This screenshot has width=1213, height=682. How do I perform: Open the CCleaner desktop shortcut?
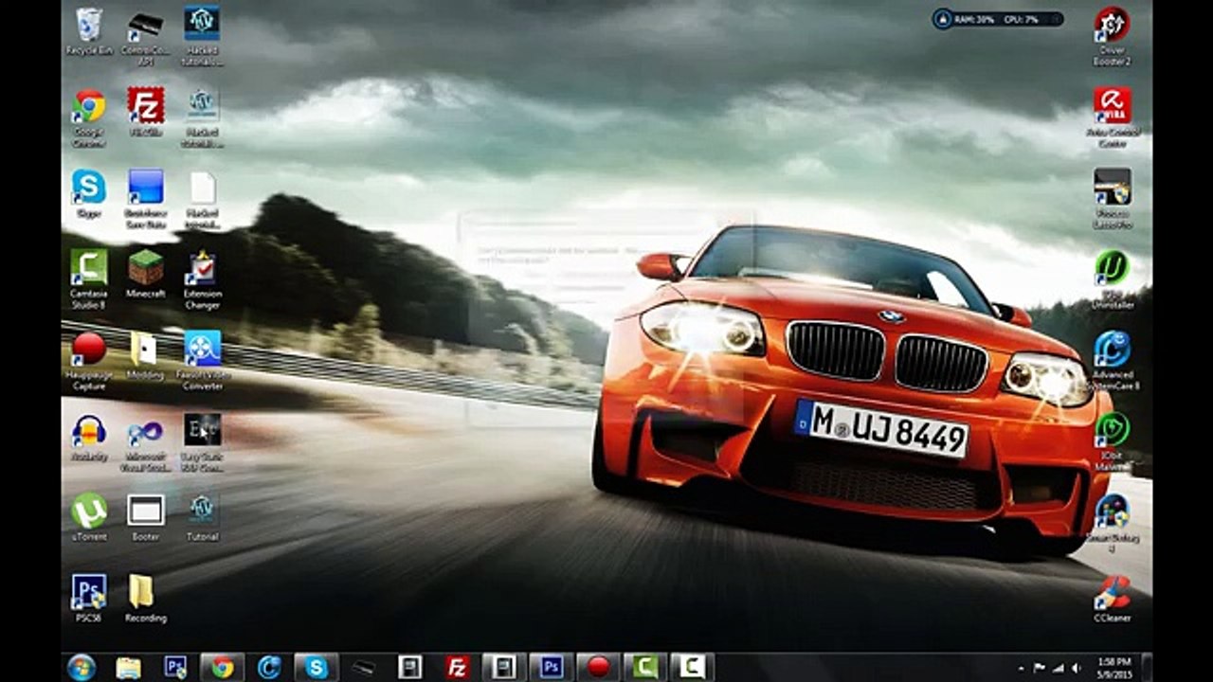[1112, 593]
